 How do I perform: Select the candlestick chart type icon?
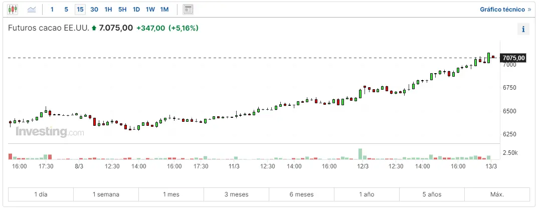[13, 9]
